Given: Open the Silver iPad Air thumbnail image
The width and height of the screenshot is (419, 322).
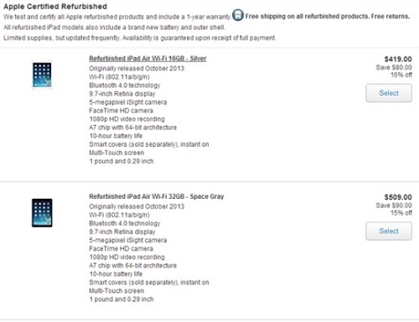Looking at the screenshot, I should tap(42, 75).
